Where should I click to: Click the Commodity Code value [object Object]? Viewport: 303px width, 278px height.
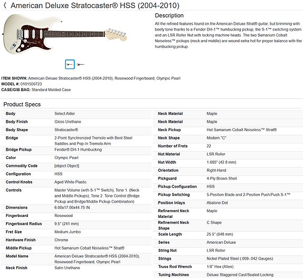(67, 166)
